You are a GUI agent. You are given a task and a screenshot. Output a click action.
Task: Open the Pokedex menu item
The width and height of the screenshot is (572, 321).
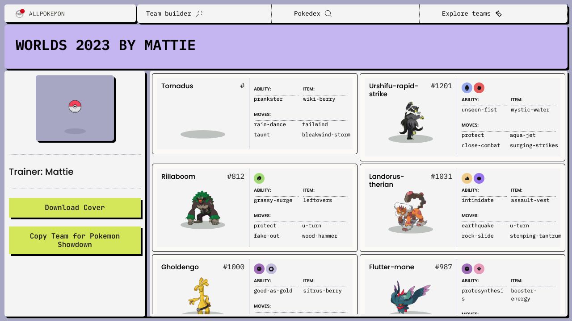(307, 14)
